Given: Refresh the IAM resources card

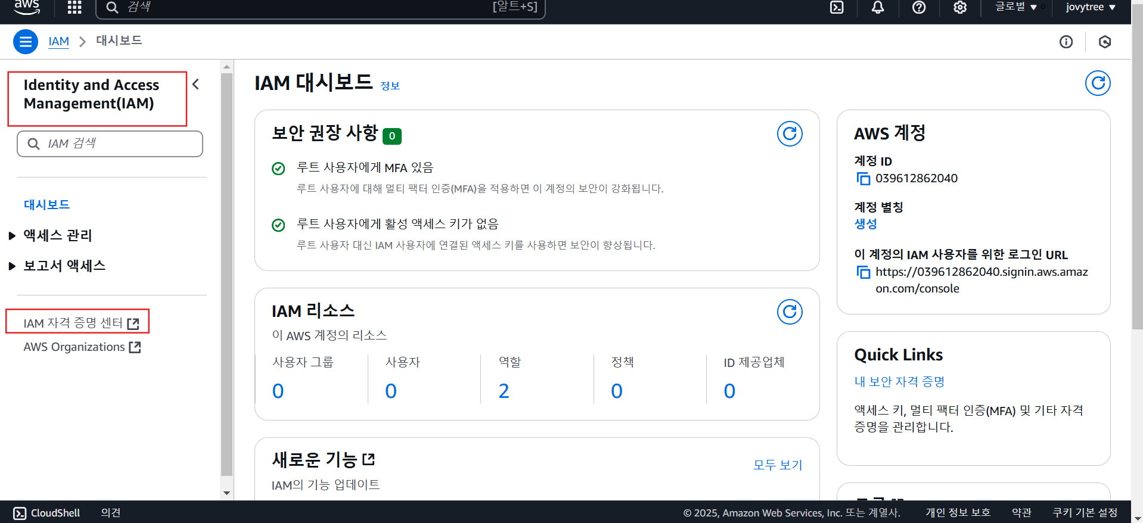Looking at the screenshot, I should [790, 312].
